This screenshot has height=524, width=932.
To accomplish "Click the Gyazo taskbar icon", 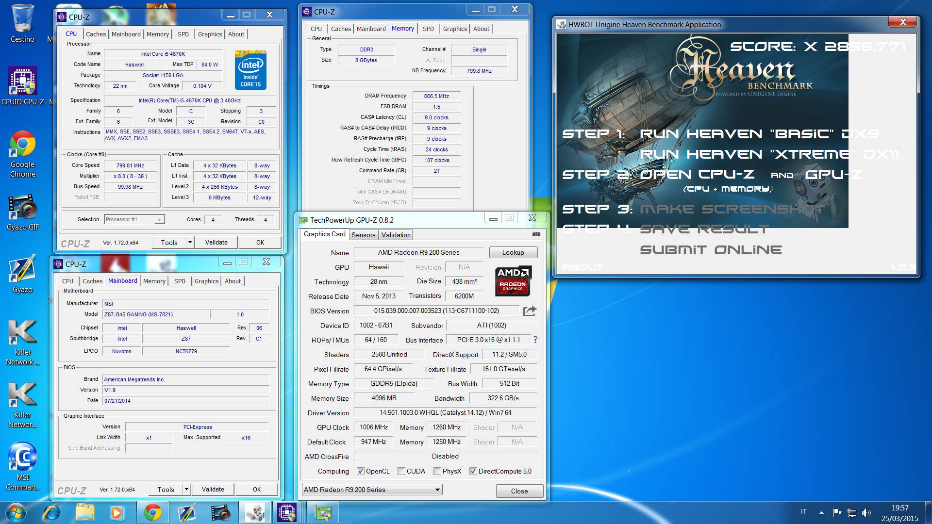I will click(187, 513).
